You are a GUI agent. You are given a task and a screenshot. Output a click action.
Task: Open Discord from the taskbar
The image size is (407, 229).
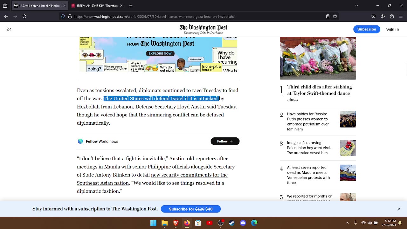(x=243, y=223)
